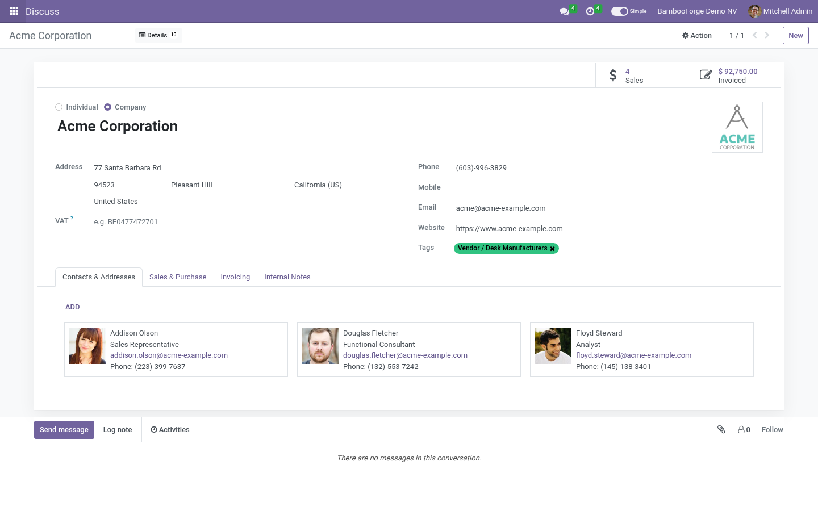Open the California (US) state field
818x511 pixels.
coord(347,185)
